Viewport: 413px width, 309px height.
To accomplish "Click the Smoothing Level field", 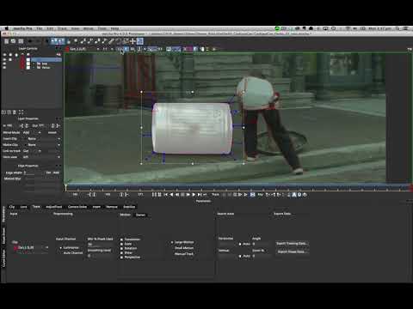I will point(100,256).
